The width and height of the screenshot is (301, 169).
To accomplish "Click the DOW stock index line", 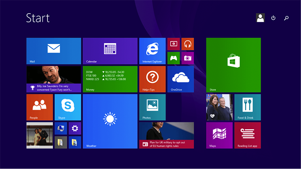I will click(105, 72).
